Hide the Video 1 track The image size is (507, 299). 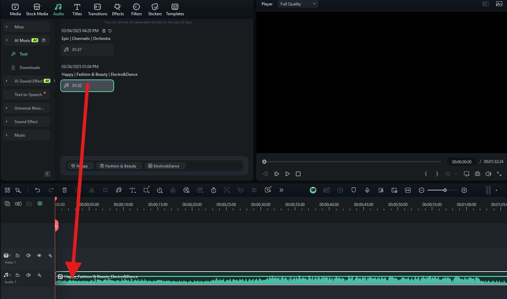[x=39, y=256]
